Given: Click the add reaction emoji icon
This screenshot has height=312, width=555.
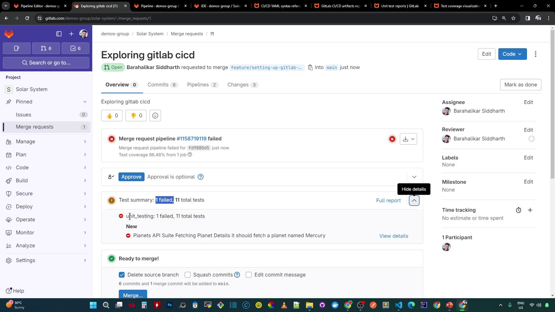Looking at the screenshot, I should tap(155, 116).
